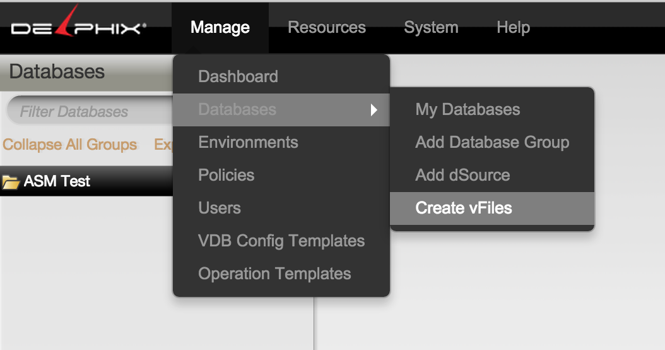
Task: Focus the Filter Databases search field
Action: coord(88,112)
